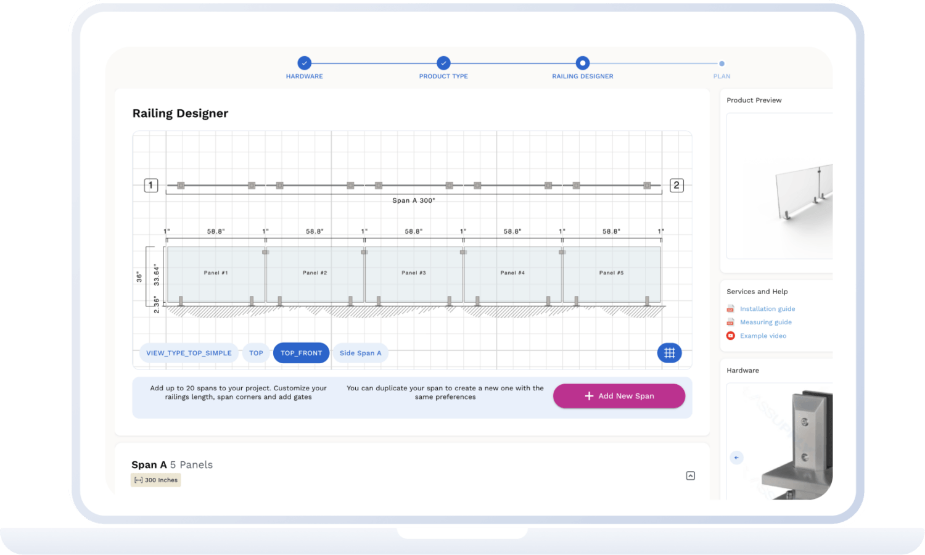Go to the Product Type step
This screenshot has width=925, height=555.
point(443,63)
